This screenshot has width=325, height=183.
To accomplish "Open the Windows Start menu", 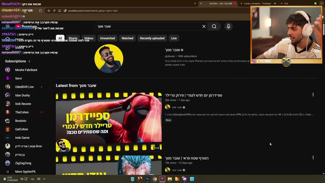I will [192, 179].
